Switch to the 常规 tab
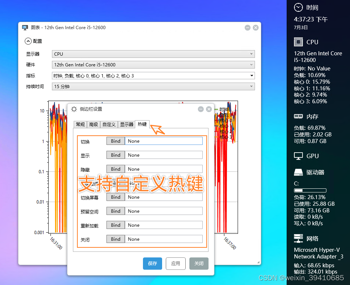The image size is (350, 285). click(x=80, y=124)
